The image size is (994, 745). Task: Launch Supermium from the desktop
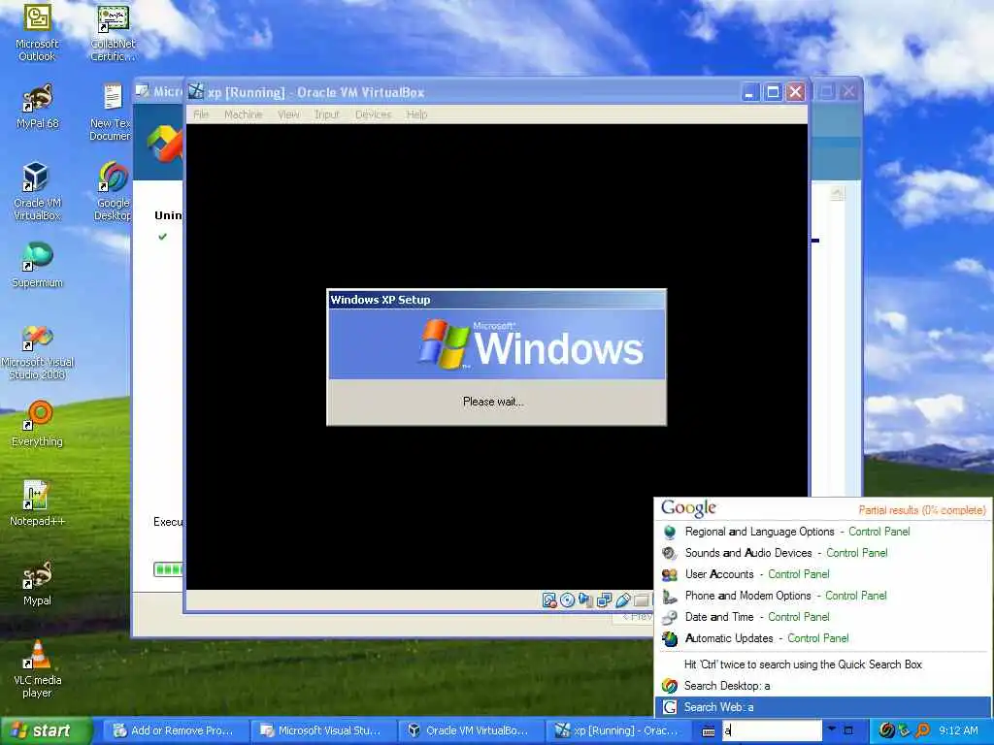coord(38,265)
